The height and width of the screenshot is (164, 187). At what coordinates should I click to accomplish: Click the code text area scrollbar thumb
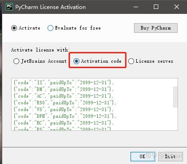tap(175, 97)
